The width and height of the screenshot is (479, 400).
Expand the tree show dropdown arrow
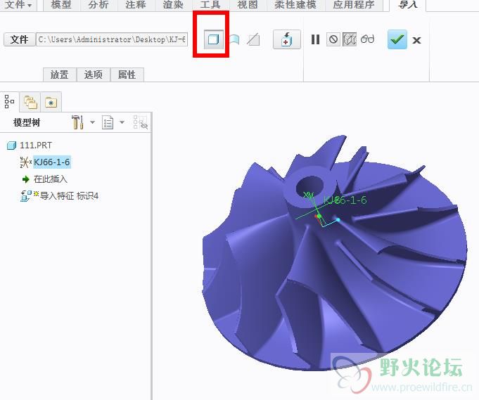(x=122, y=122)
